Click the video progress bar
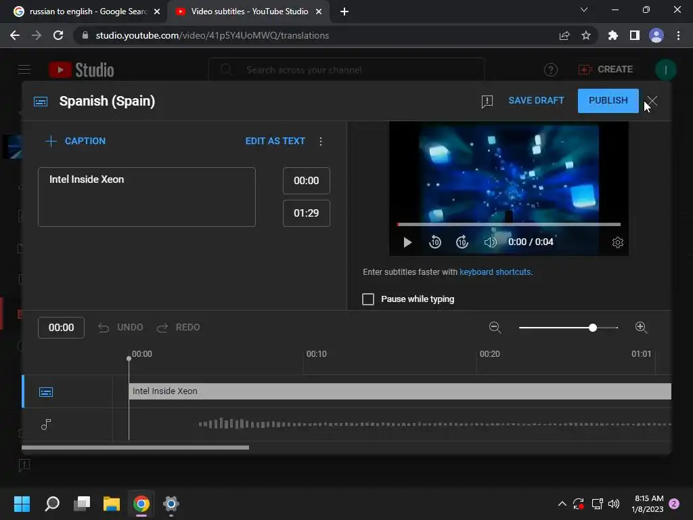 point(509,224)
